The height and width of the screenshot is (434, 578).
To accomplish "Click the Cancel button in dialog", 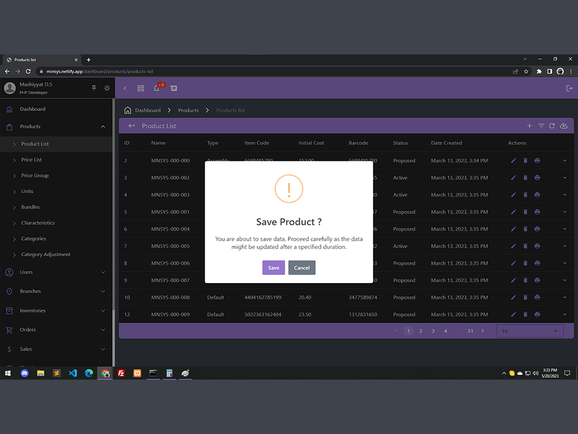I will coord(302,267).
